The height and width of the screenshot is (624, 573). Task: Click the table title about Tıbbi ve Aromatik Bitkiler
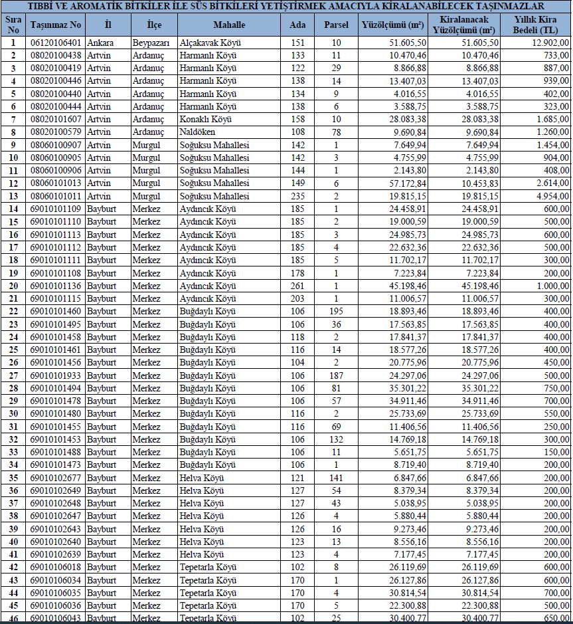286,7
